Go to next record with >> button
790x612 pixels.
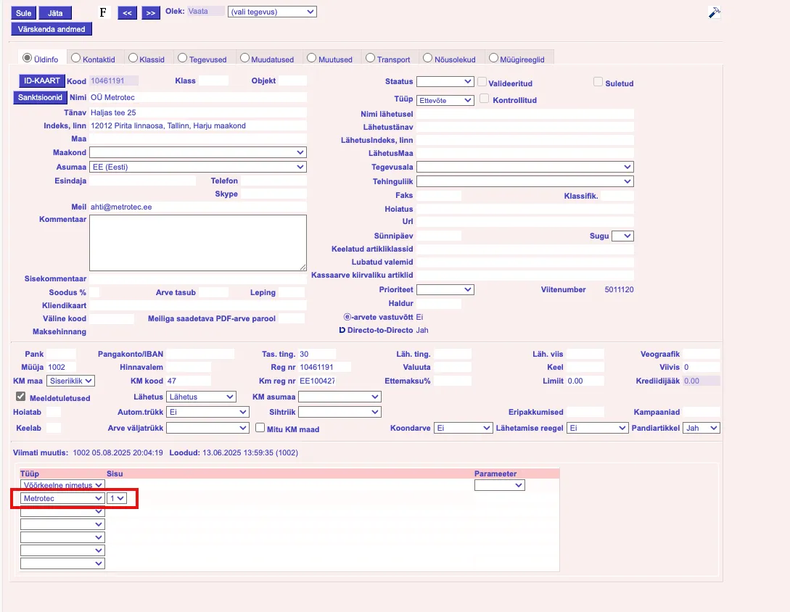tap(150, 13)
